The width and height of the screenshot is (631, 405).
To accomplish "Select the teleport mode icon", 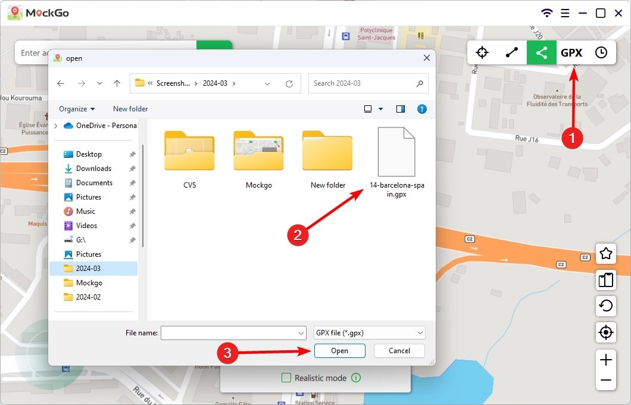I will [482, 52].
